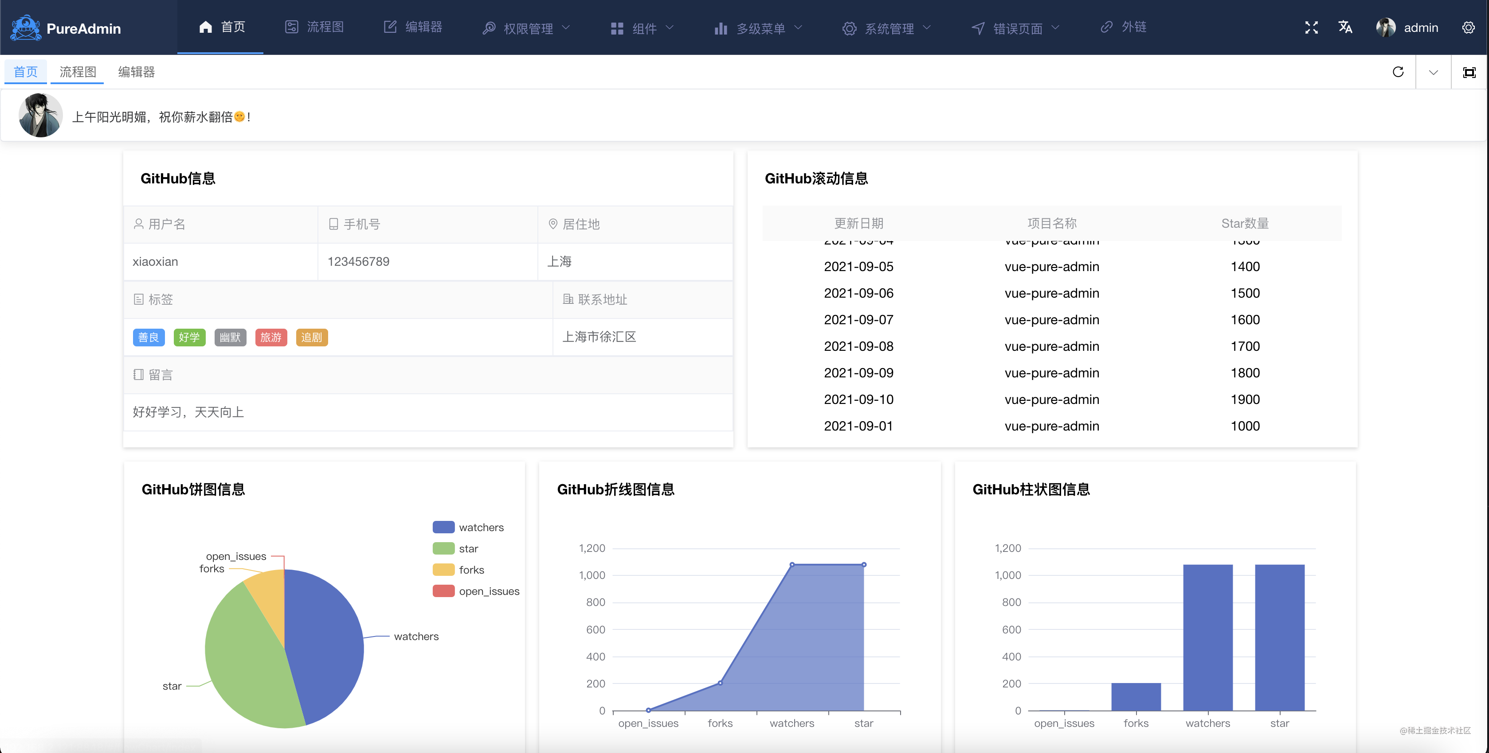1489x753 pixels.
Task: Click the star bar in the bar chart
Action: point(1279,637)
